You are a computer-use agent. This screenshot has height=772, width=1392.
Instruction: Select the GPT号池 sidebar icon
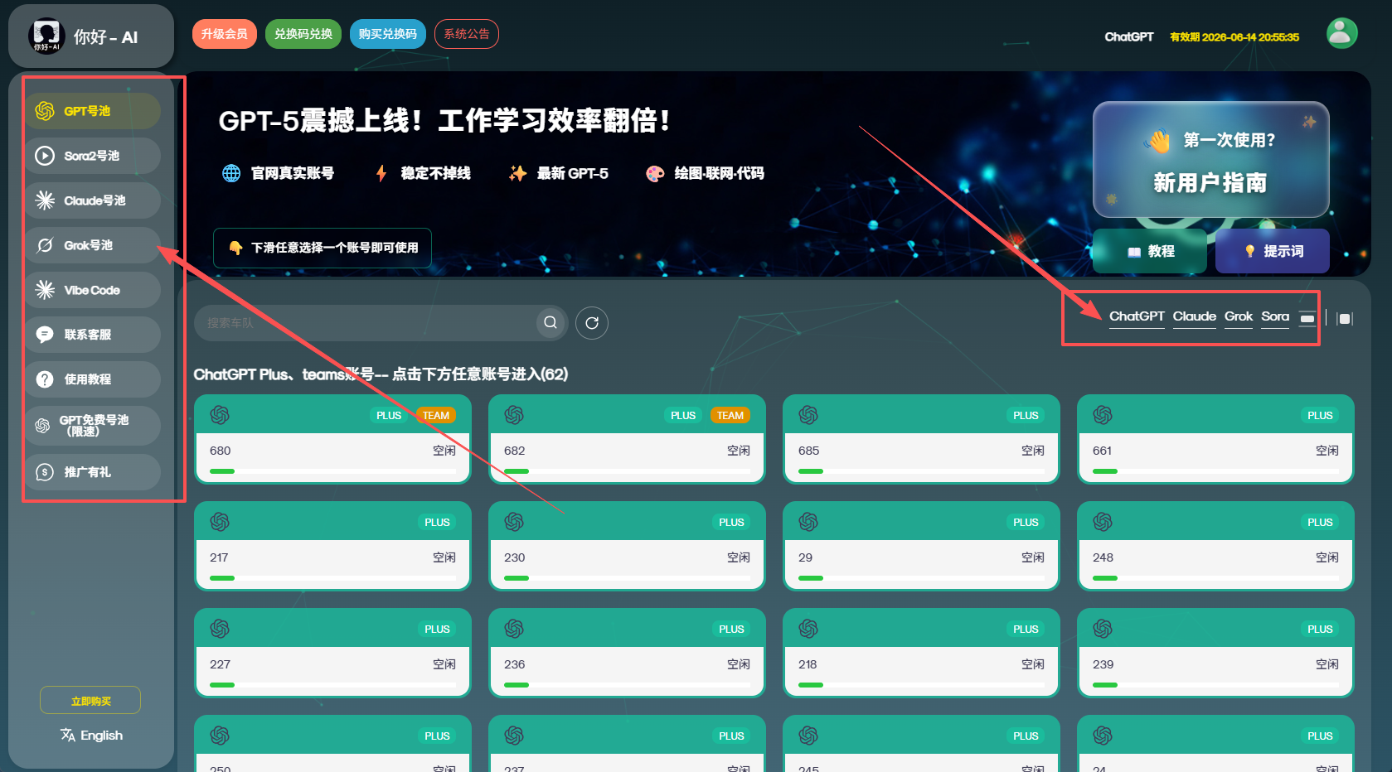44,109
